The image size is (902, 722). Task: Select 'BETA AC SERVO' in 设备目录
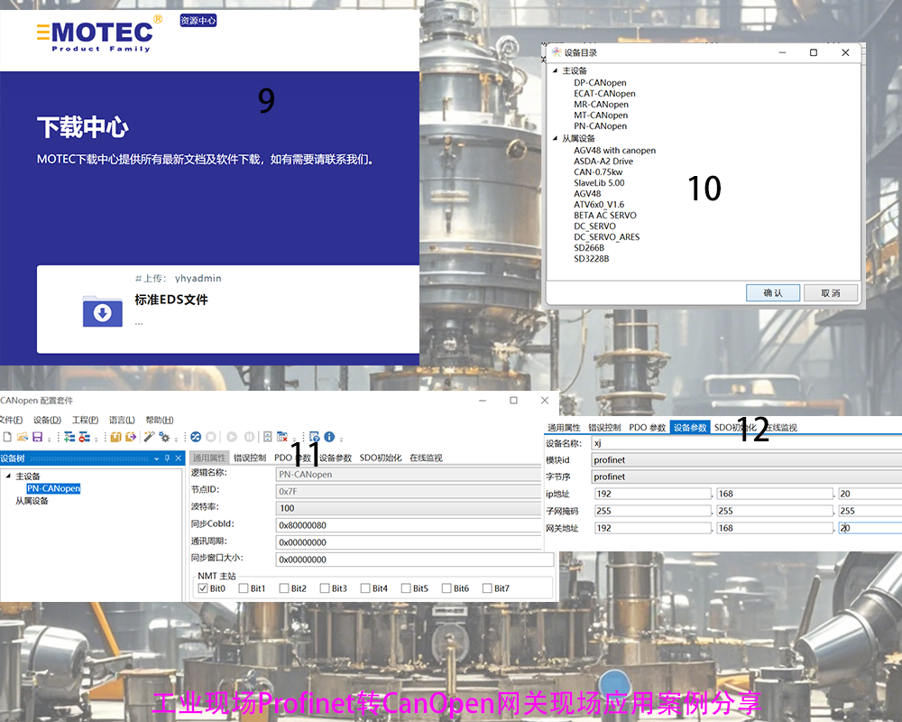click(604, 216)
